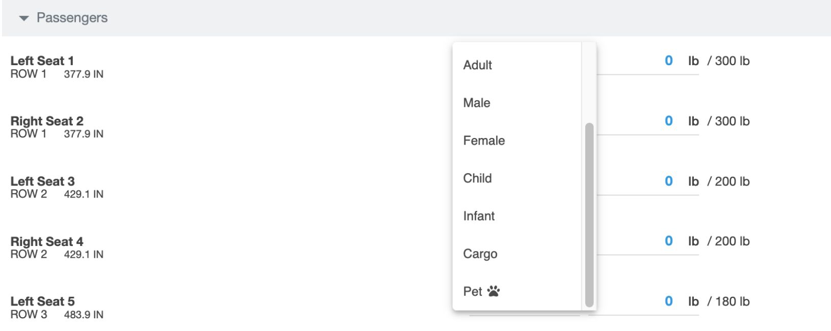The width and height of the screenshot is (831, 331).
Task: Select Adult from the dropdown list
Action: click(478, 65)
